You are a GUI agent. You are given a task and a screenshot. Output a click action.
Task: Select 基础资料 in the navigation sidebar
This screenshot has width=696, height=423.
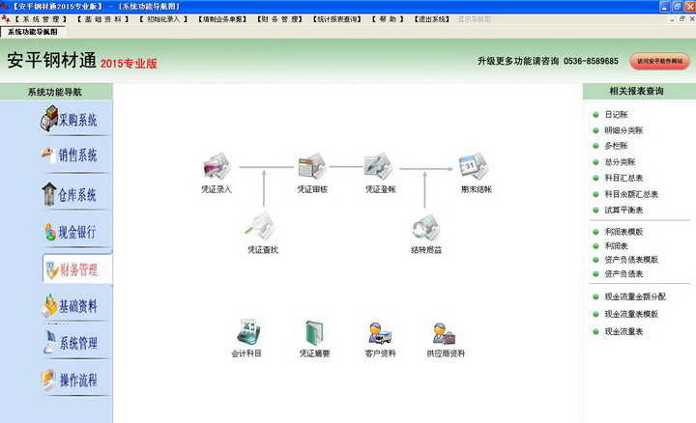[x=70, y=305]
